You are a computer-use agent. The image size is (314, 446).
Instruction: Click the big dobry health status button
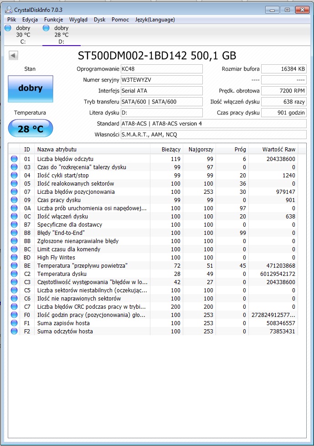coord(31,88)
